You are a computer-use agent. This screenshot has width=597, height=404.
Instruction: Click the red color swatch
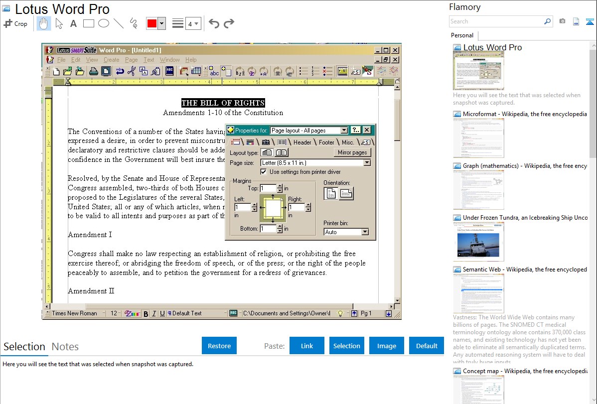(152, 23)
